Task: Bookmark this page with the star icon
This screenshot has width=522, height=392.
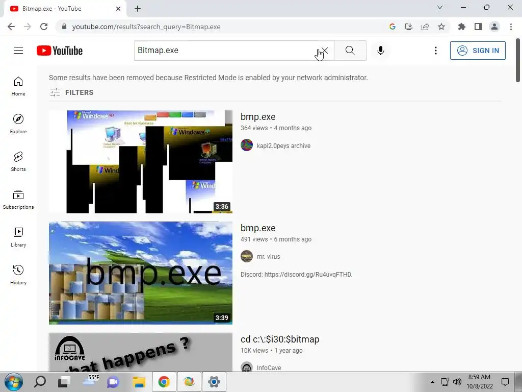Action: (x=441, y=27)
